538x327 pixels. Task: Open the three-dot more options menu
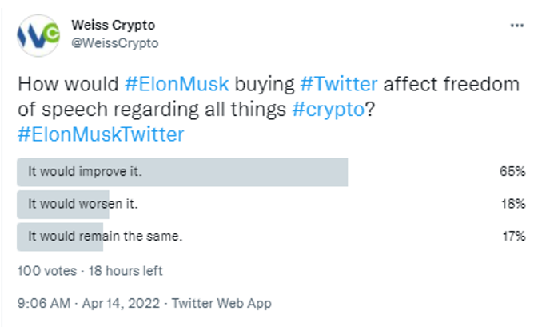click(x=516, y=26)
